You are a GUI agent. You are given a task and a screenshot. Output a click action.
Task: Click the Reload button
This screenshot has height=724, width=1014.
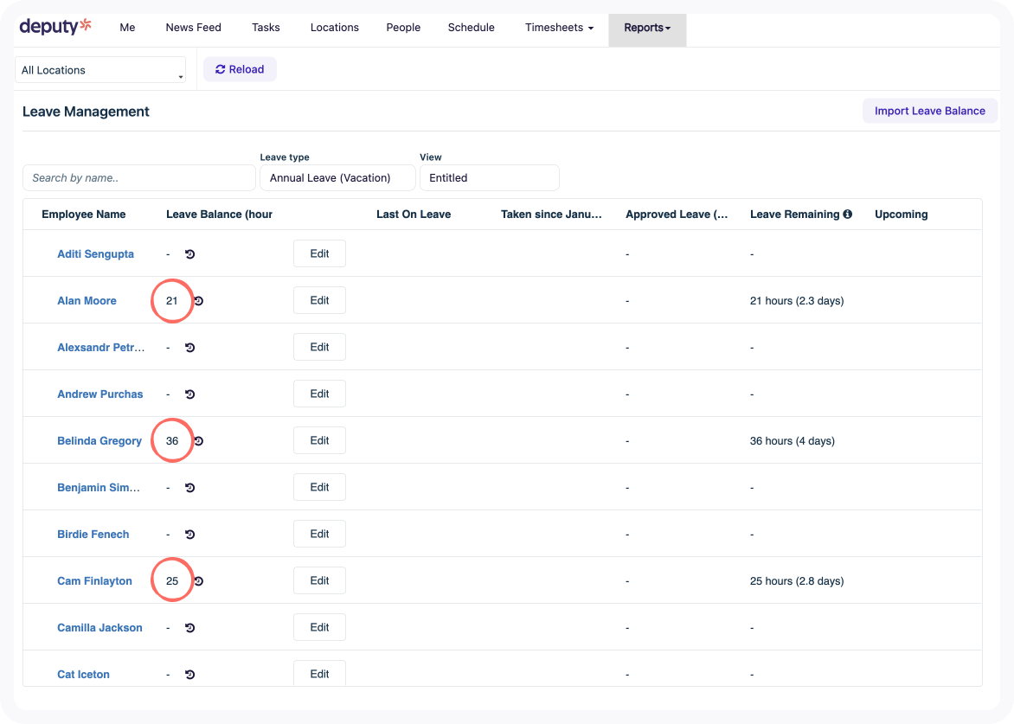point(240,69)
